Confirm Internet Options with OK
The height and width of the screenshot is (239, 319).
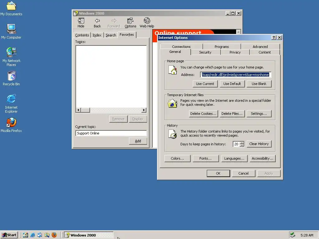pos(218,173)
